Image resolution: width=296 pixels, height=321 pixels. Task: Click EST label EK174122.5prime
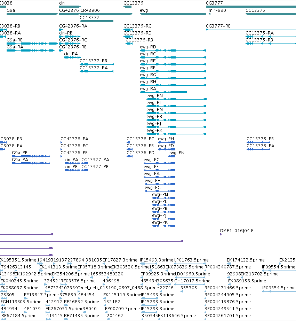coord(246,260)
